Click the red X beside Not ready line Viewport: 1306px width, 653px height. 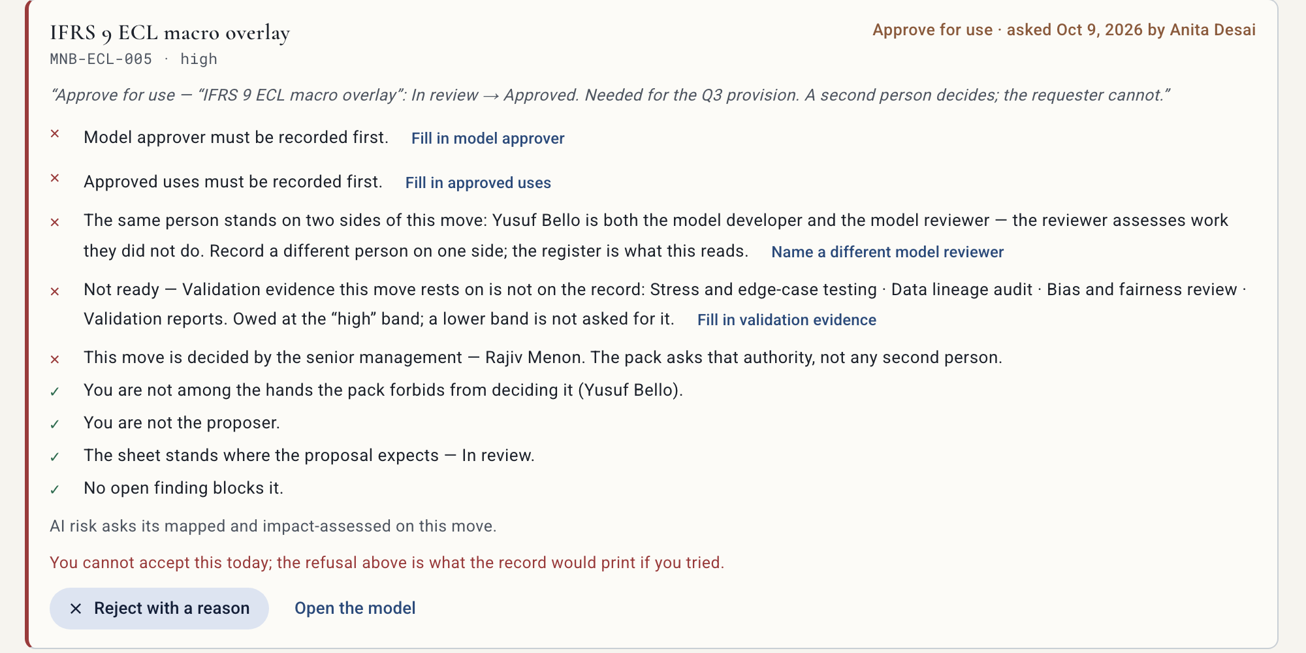point(55,292)
